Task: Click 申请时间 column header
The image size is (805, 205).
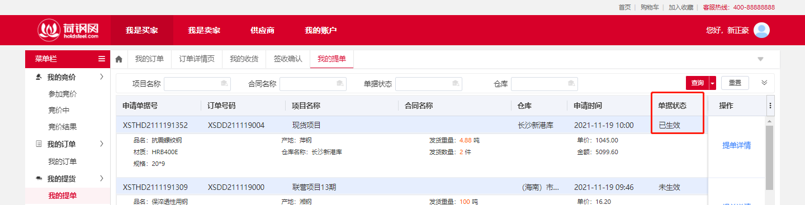Action: click(588, 106)
